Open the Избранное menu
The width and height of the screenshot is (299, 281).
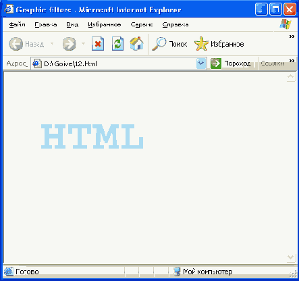click(x=105, y=24)
